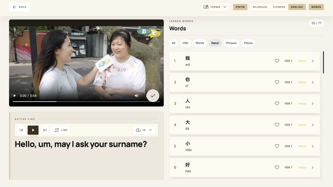
Task: Expand details for 好 via chevron
Action: point(313,167)
